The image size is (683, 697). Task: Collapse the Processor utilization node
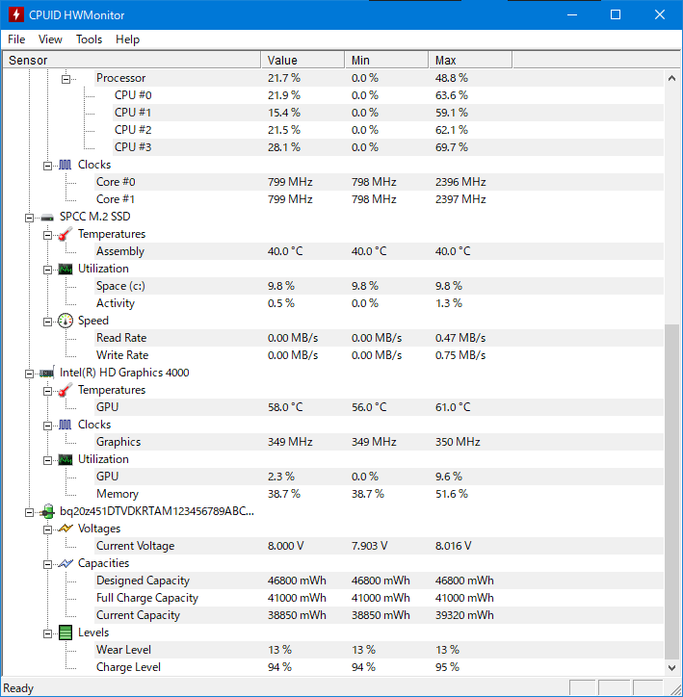tap(66, 79)
